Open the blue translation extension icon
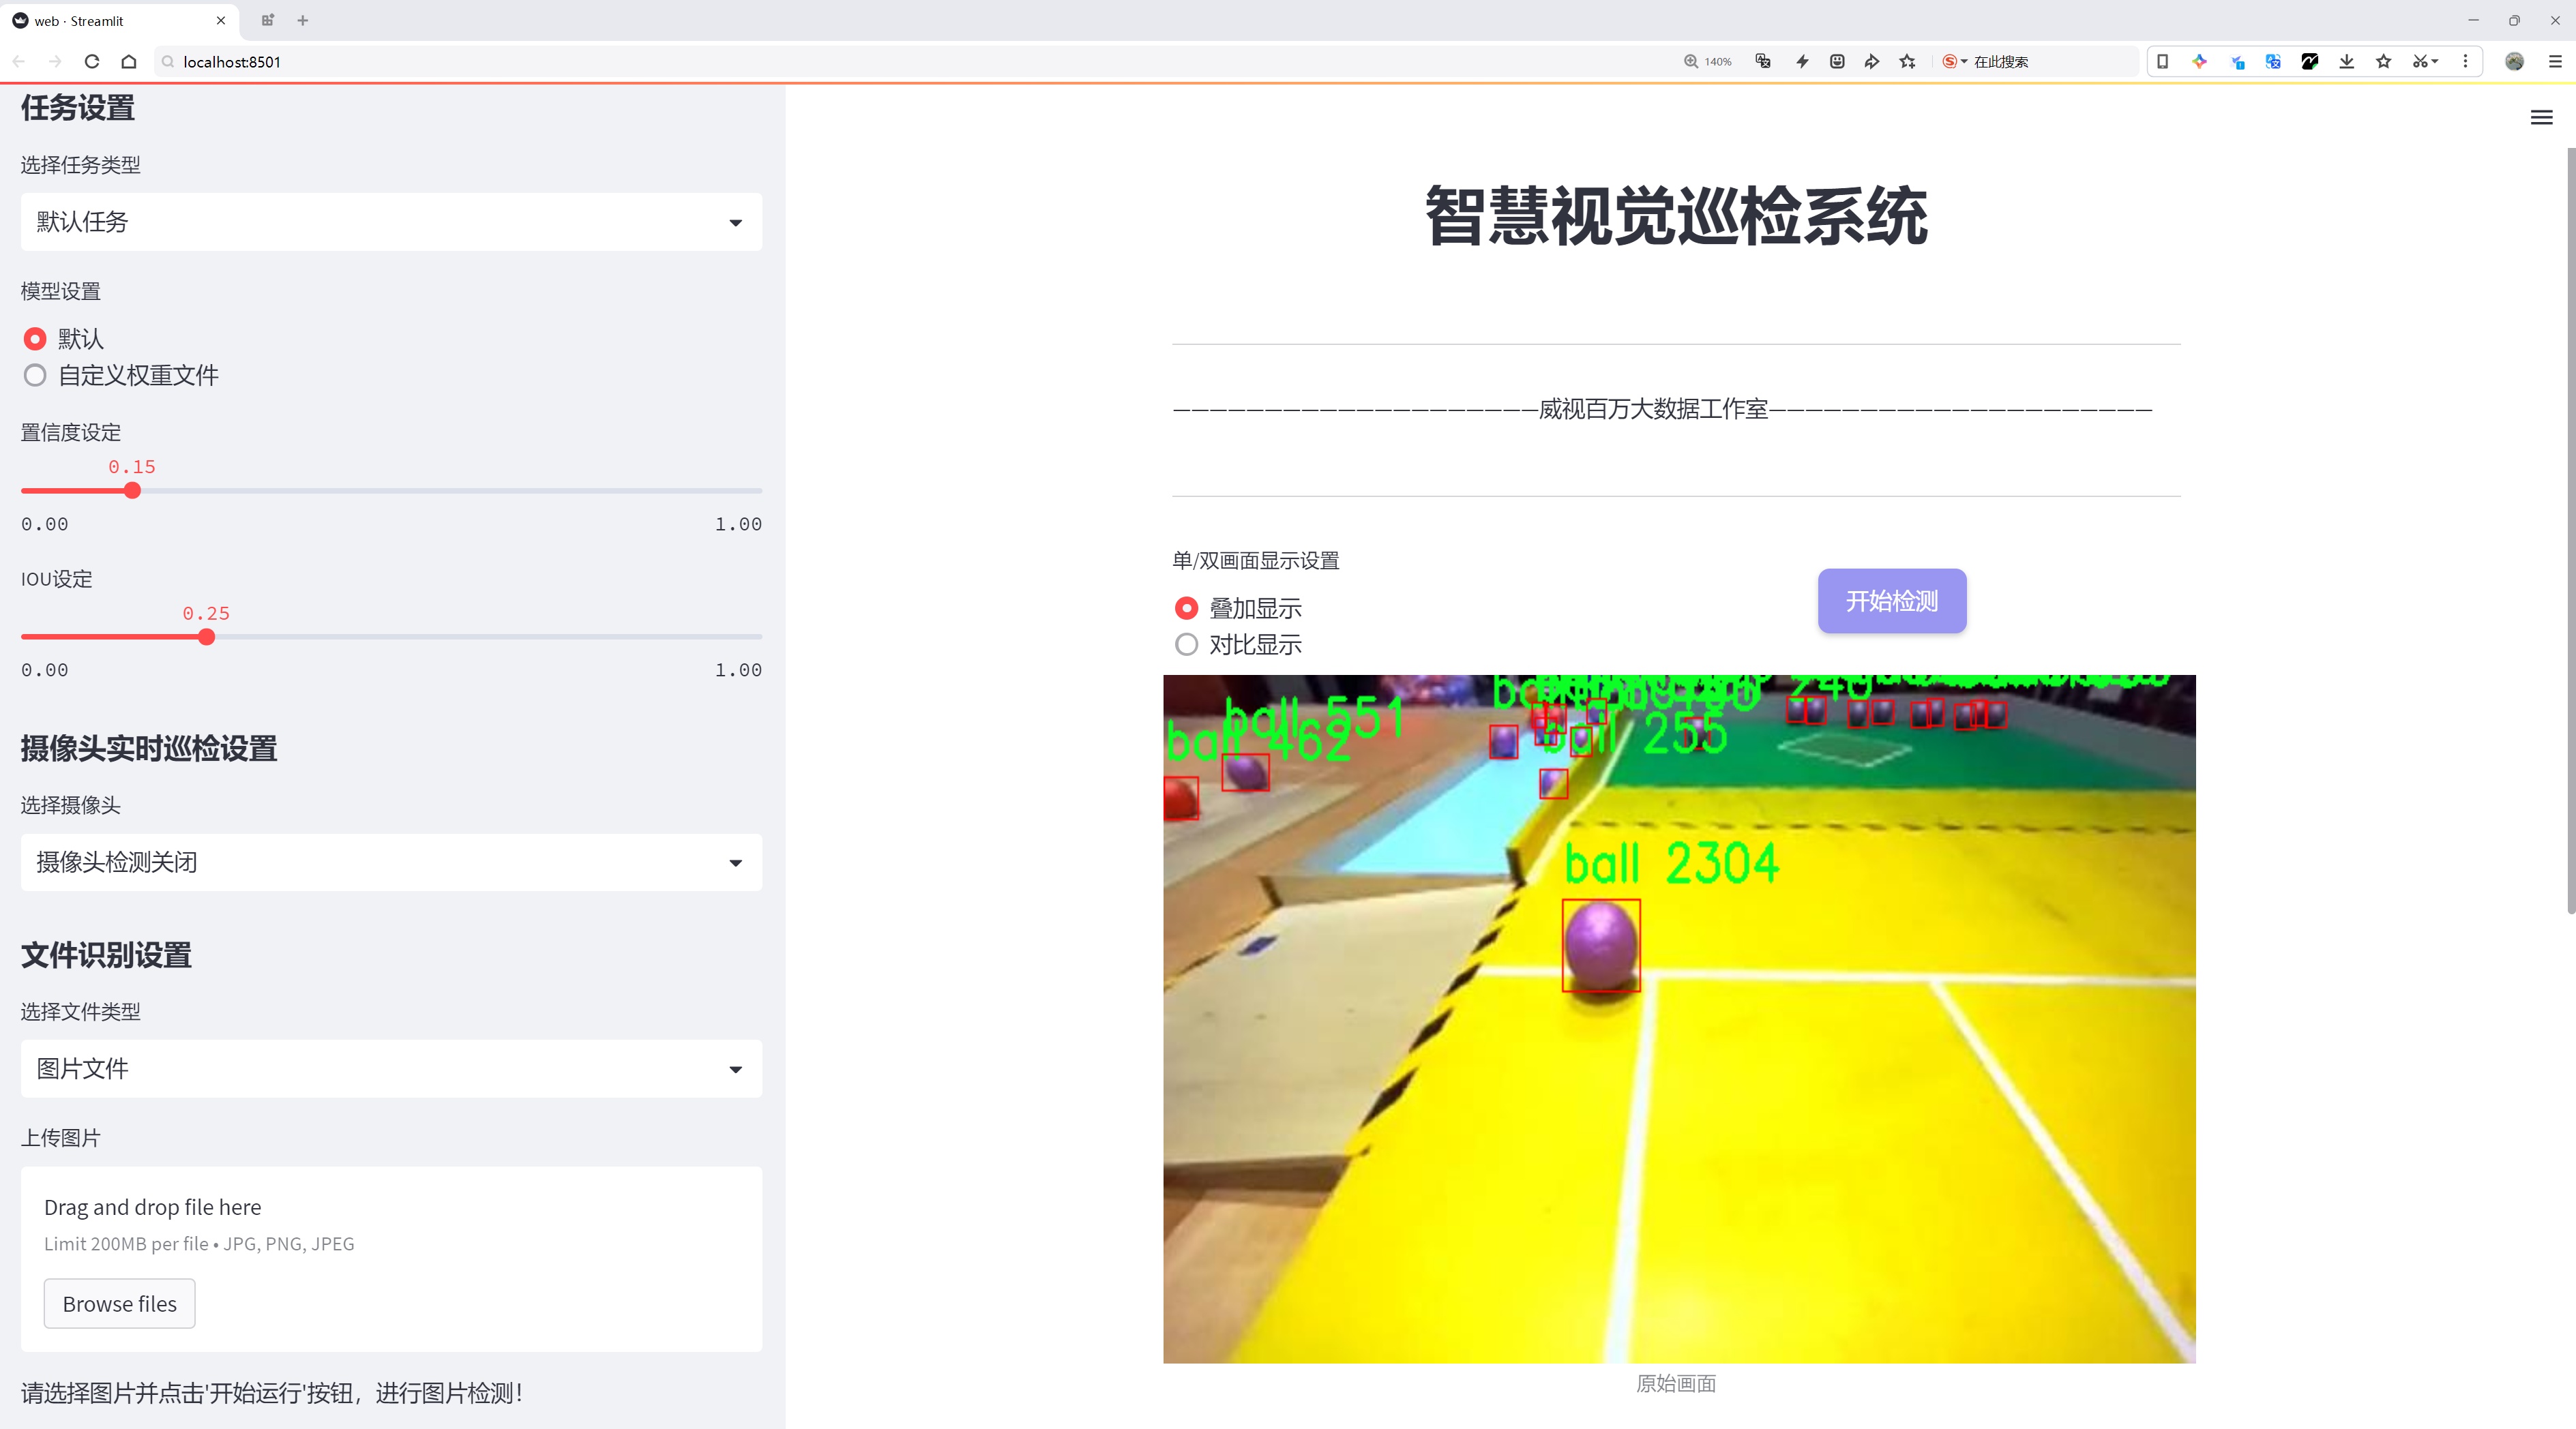Image resolution: width=2576 pixels, height=1429 pixels. pyautogui.click(x=2273, y=61)
